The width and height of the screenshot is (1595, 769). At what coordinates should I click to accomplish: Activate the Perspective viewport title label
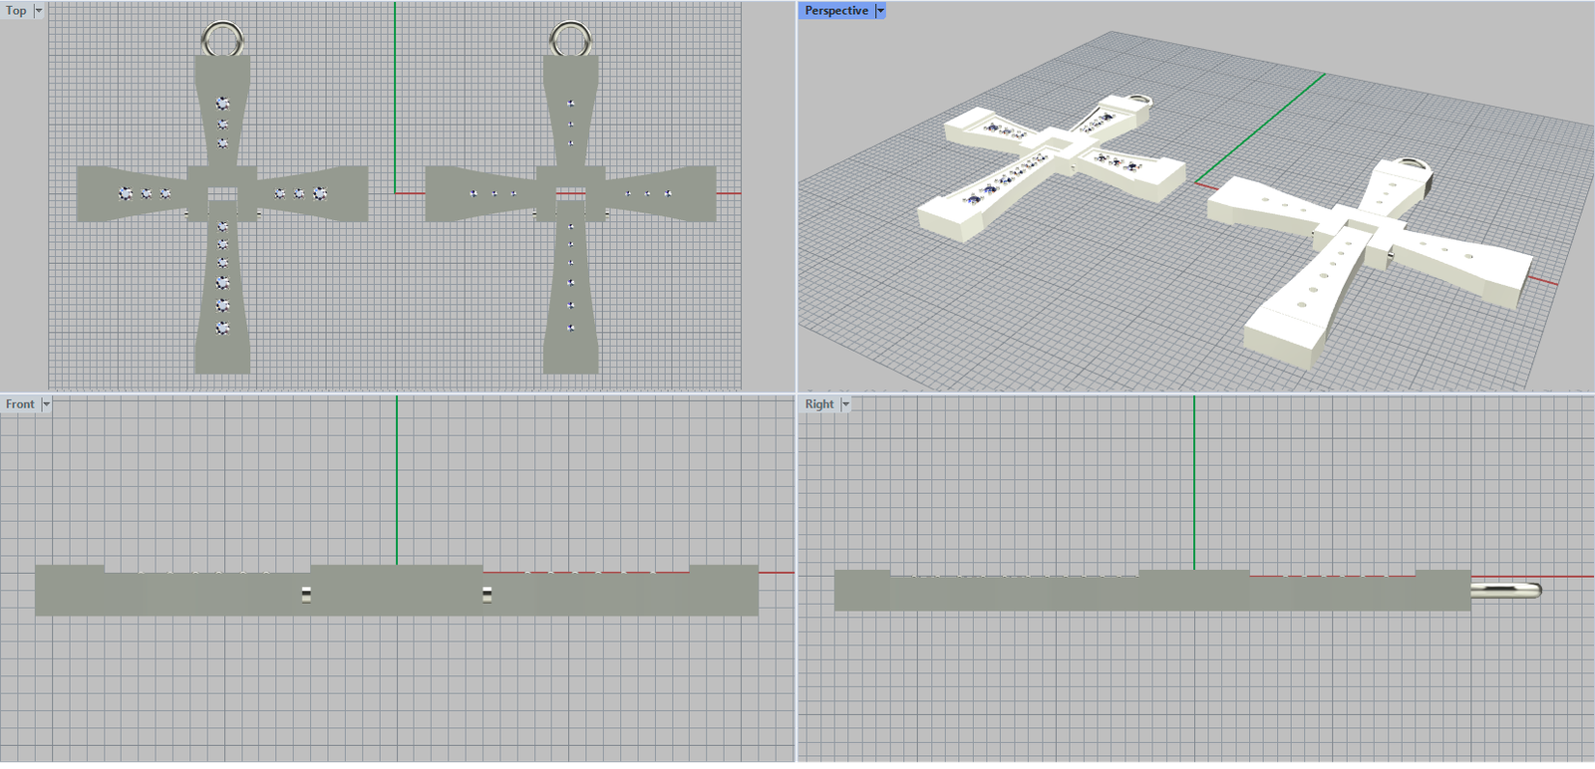(x=836, y=11)
